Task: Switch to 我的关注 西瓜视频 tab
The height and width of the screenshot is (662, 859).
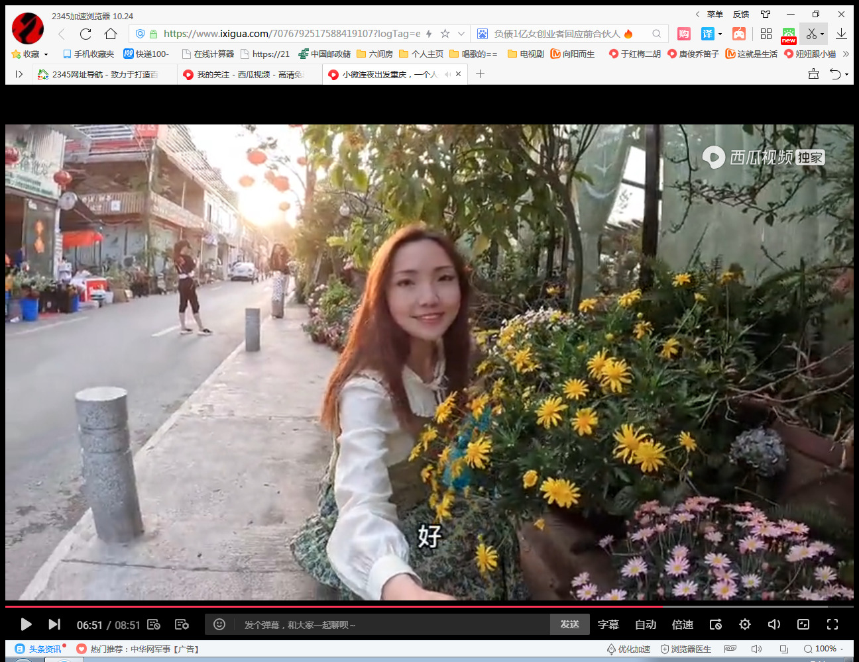Action: [x=249, y=75]
